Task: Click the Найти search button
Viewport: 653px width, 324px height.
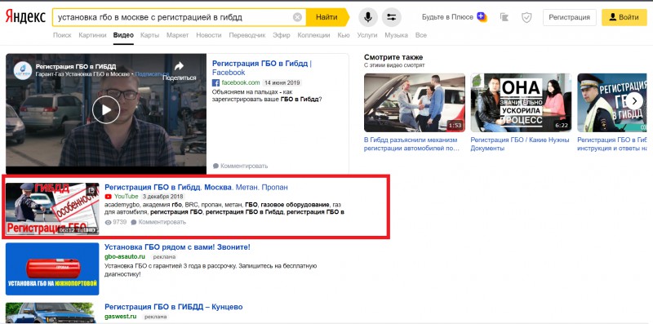Action: point(326,17)
